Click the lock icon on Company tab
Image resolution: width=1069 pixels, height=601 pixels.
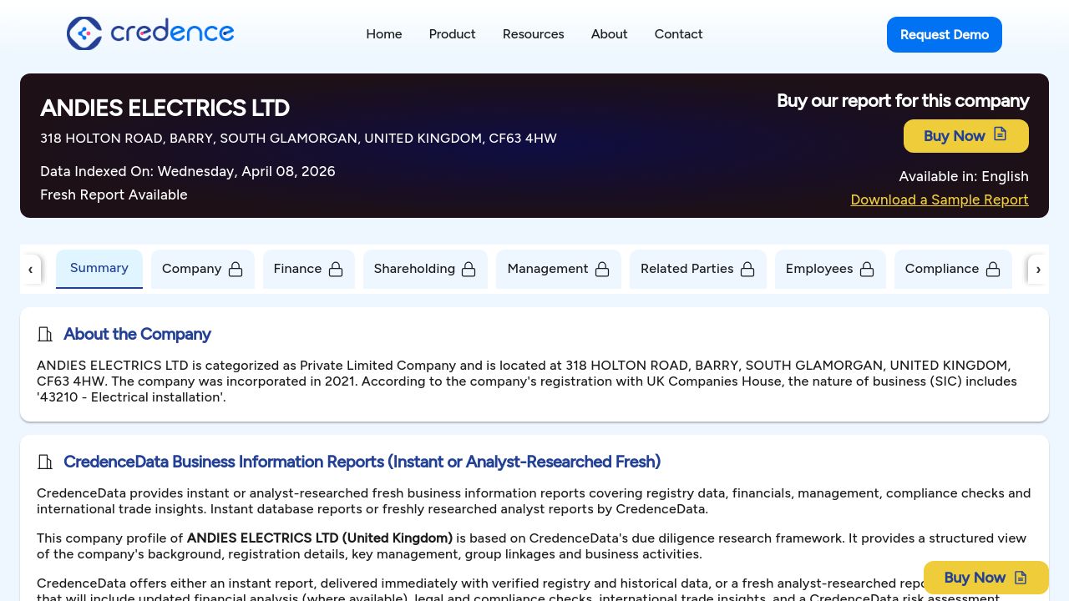[x=236, y=269]
